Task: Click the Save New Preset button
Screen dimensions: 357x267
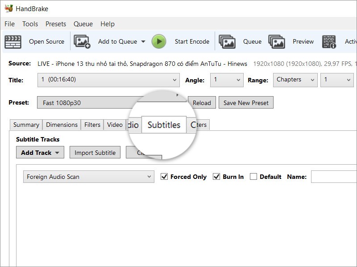Action: pyautogui.click(x=246, y=103)
